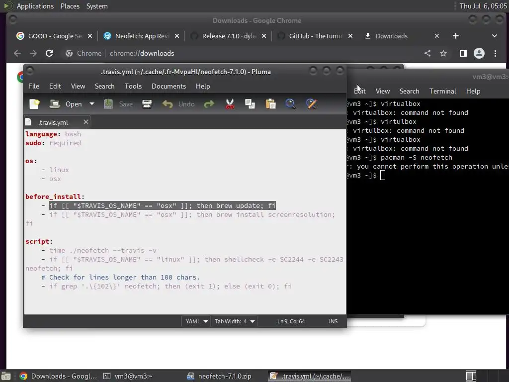Click the 'language' key line in editor
This screenshot has width=509, height=382.
coord(53,134)
